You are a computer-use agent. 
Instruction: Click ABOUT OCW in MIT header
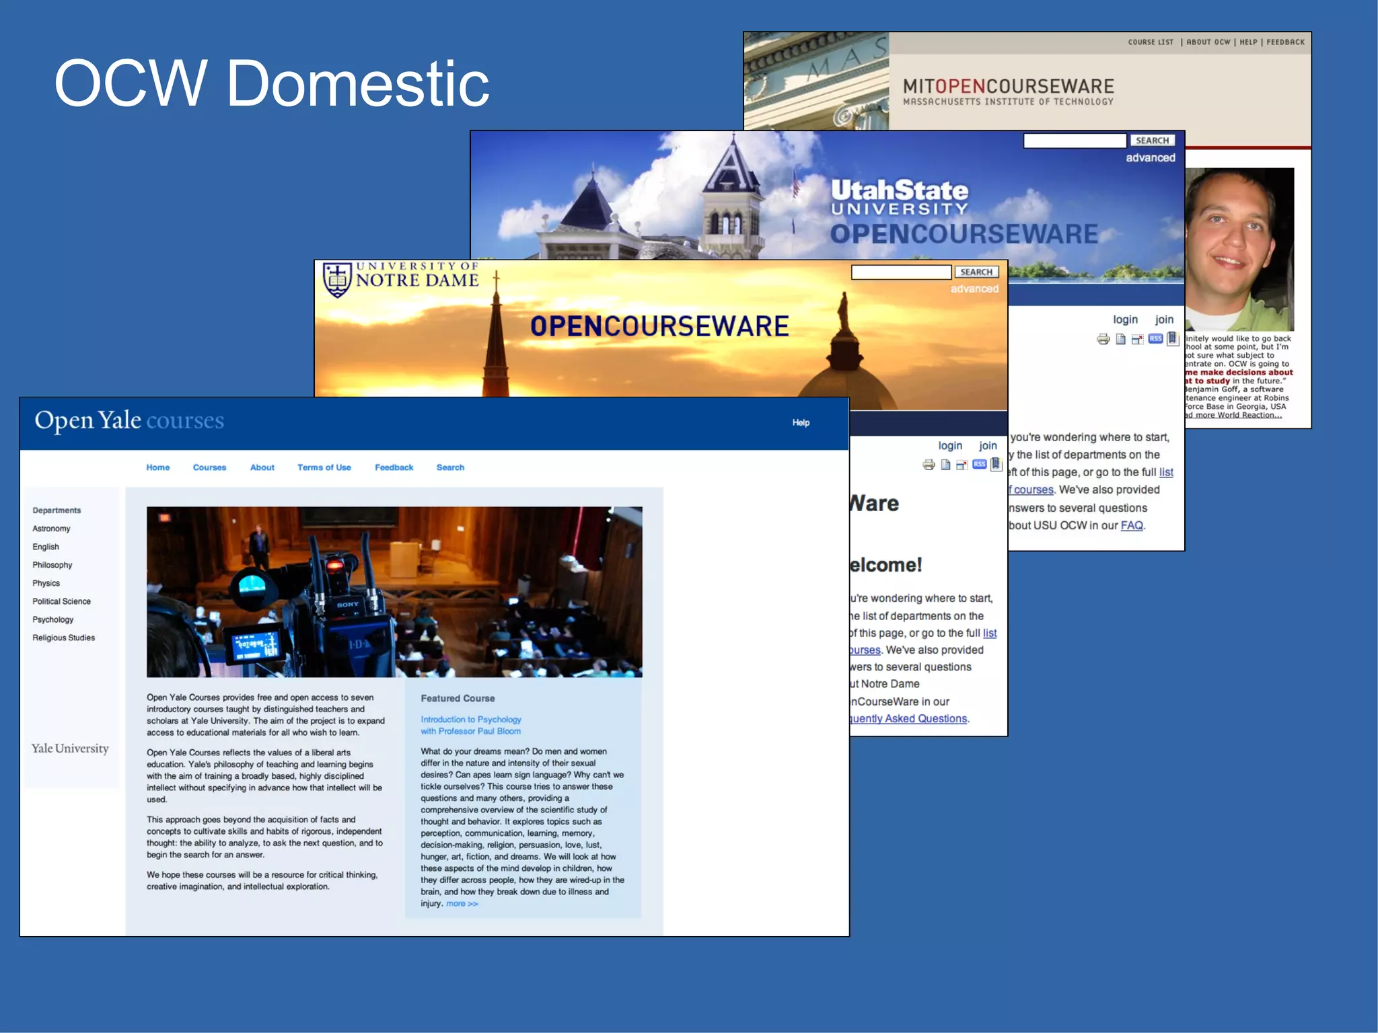tap(1208, 42)
